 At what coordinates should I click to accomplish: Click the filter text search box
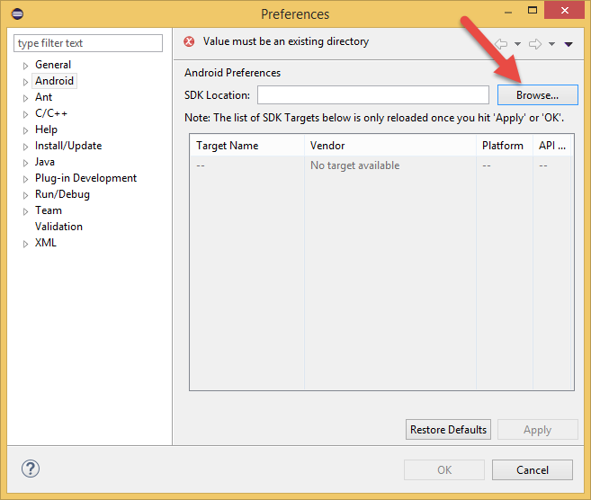click(88, 43)
